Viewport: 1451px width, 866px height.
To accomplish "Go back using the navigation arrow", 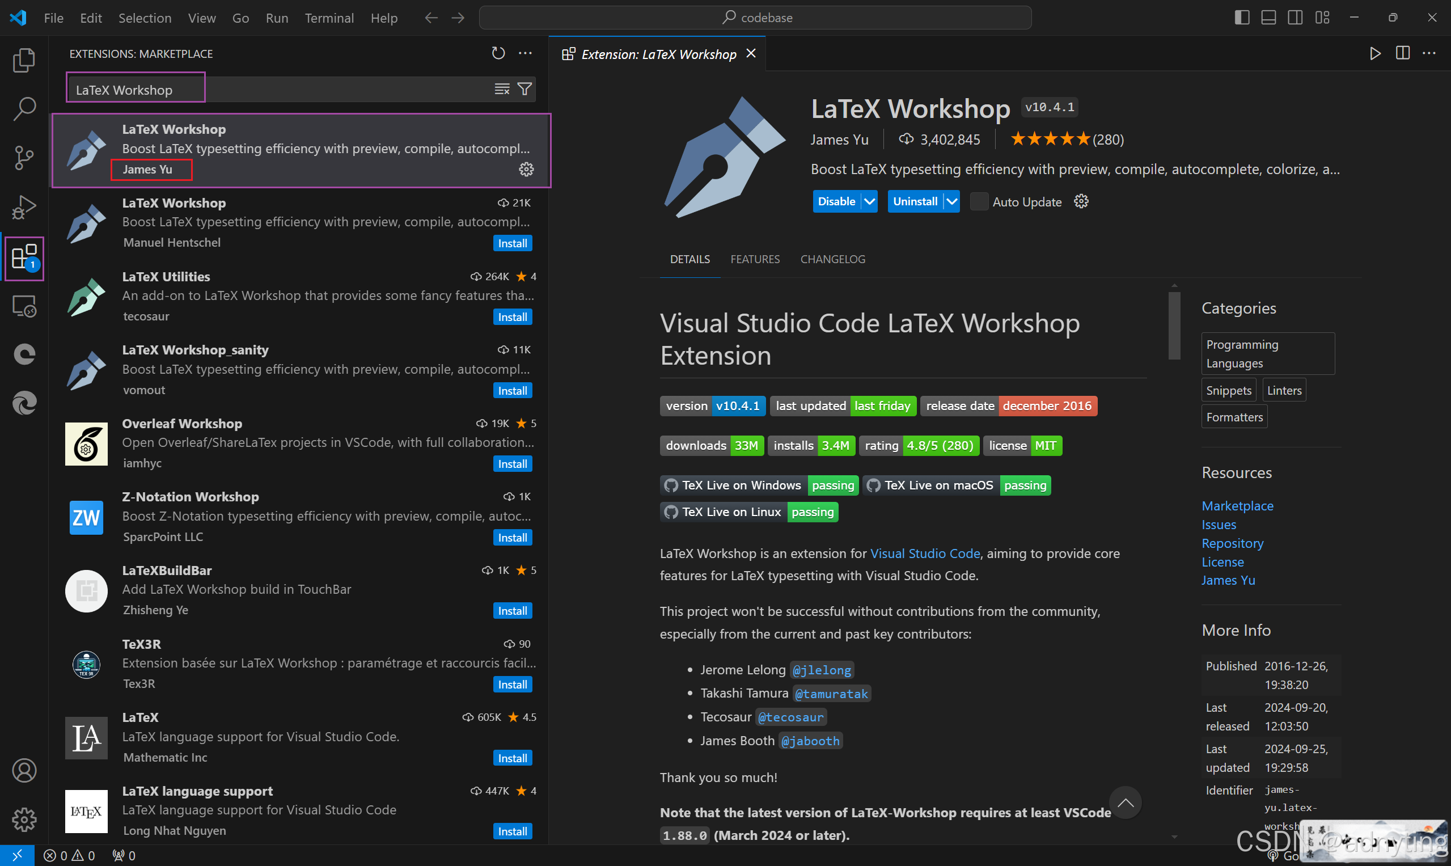I will [430, 18].
